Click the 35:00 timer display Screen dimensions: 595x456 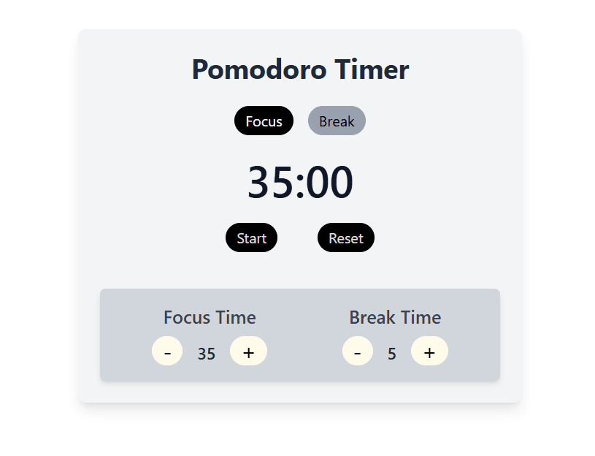pyautogui.click(x=300, y=182)
